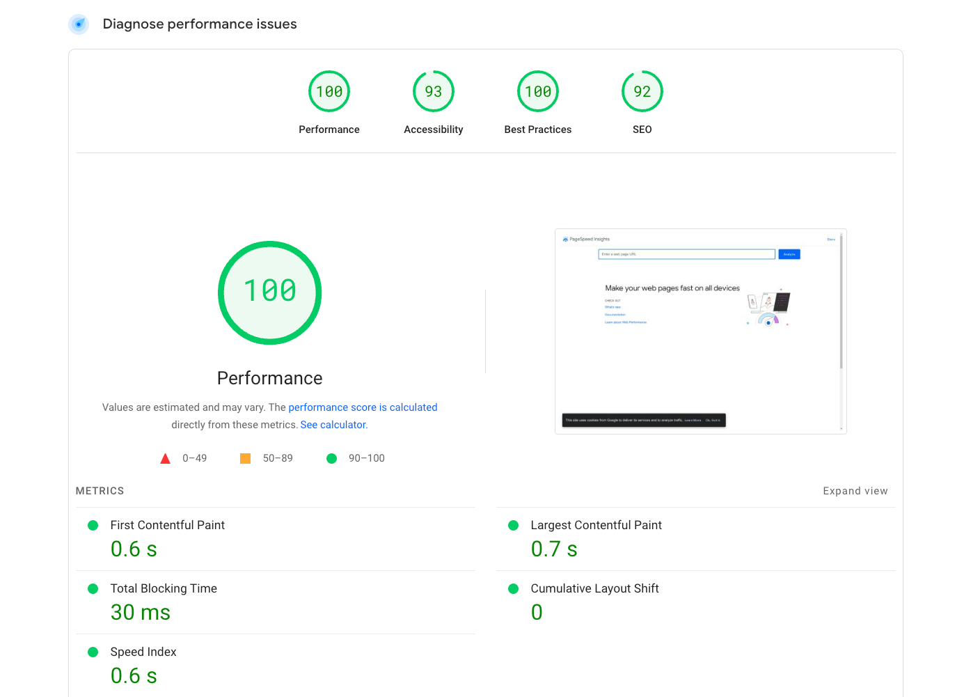
Task: Jump to SEO category label
Action: 642,130
